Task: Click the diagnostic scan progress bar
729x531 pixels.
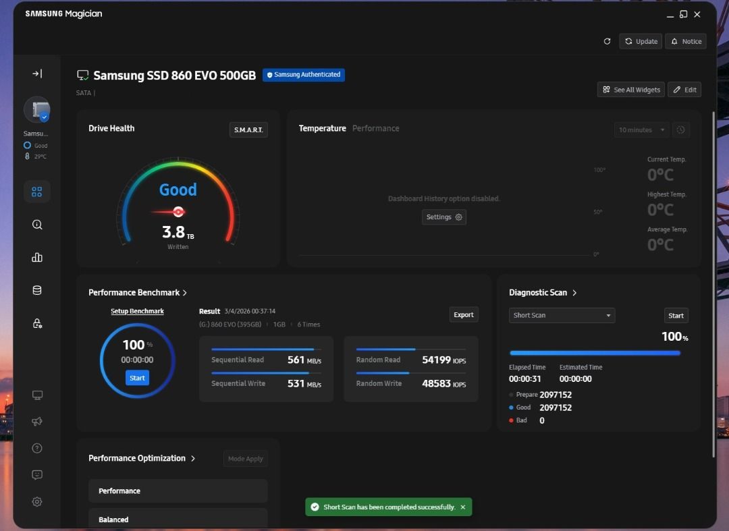Action: [x=595, y=353]
